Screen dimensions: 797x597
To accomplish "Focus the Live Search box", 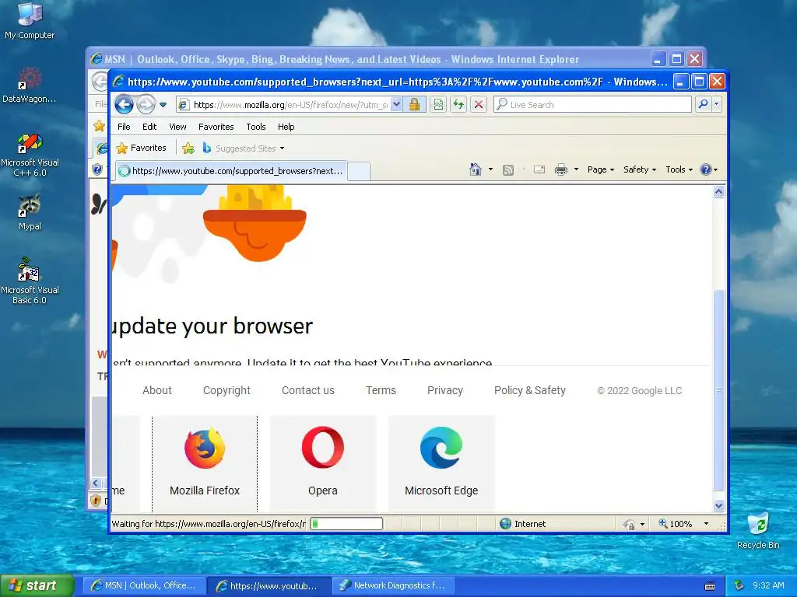I will 592,105.
